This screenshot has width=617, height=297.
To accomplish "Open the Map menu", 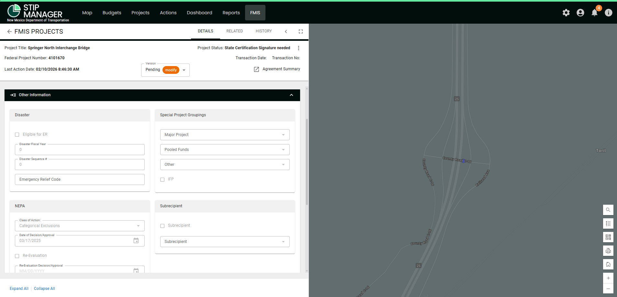I will pos(87,13).
